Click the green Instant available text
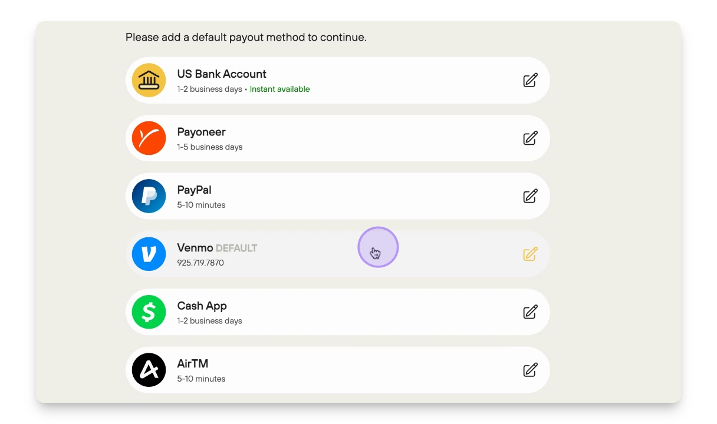Screen dimensions: 717x424 [x=279, y=89]
